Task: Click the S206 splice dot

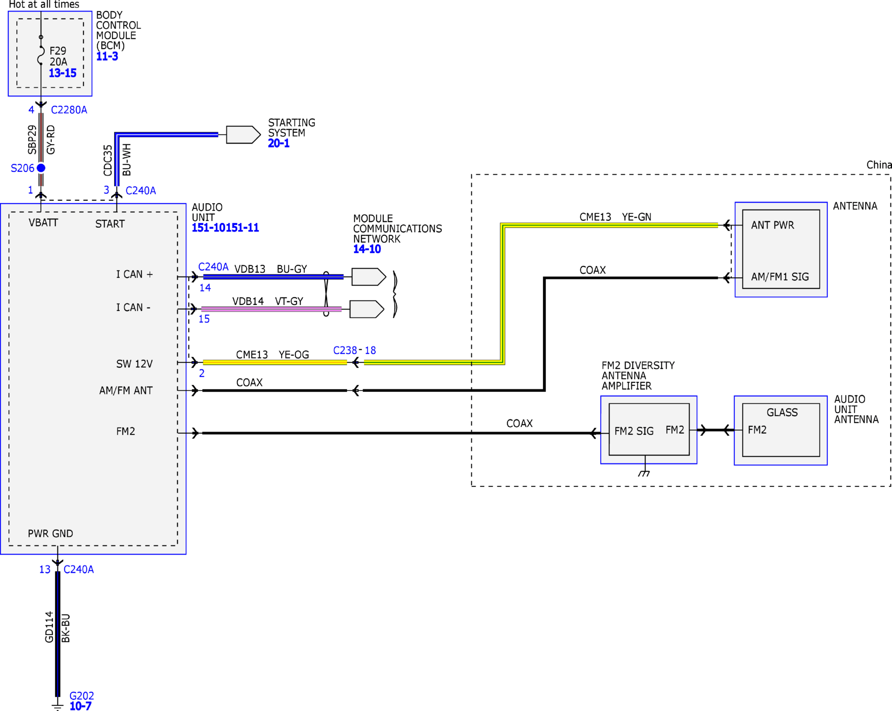Action: 41,168
